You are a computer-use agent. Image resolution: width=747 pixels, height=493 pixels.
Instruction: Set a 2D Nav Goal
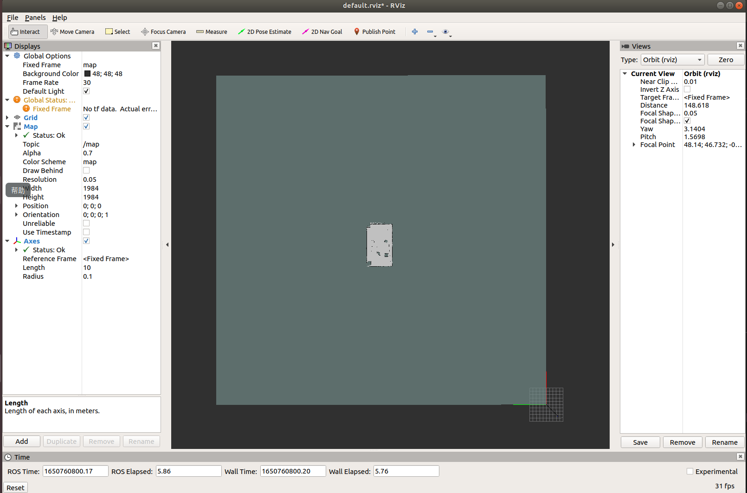[x=322, y=32]
